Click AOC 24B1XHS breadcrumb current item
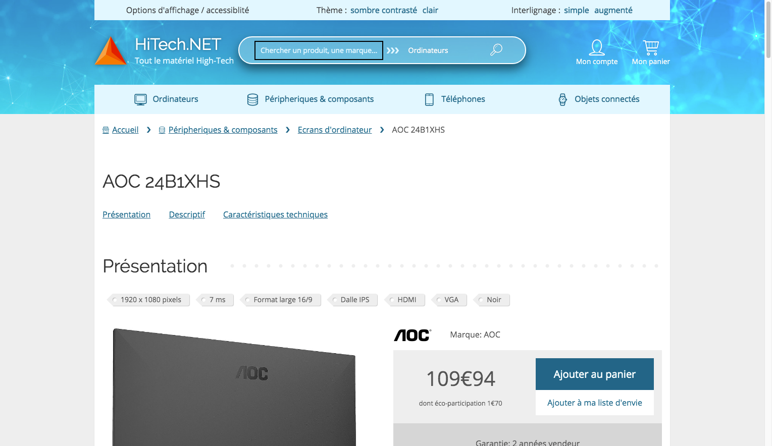This screenshot has height=446, width=772. [419, 130]
